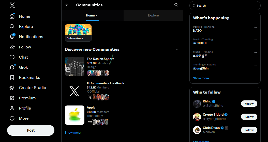Click 542.1K Members count text

98,87
